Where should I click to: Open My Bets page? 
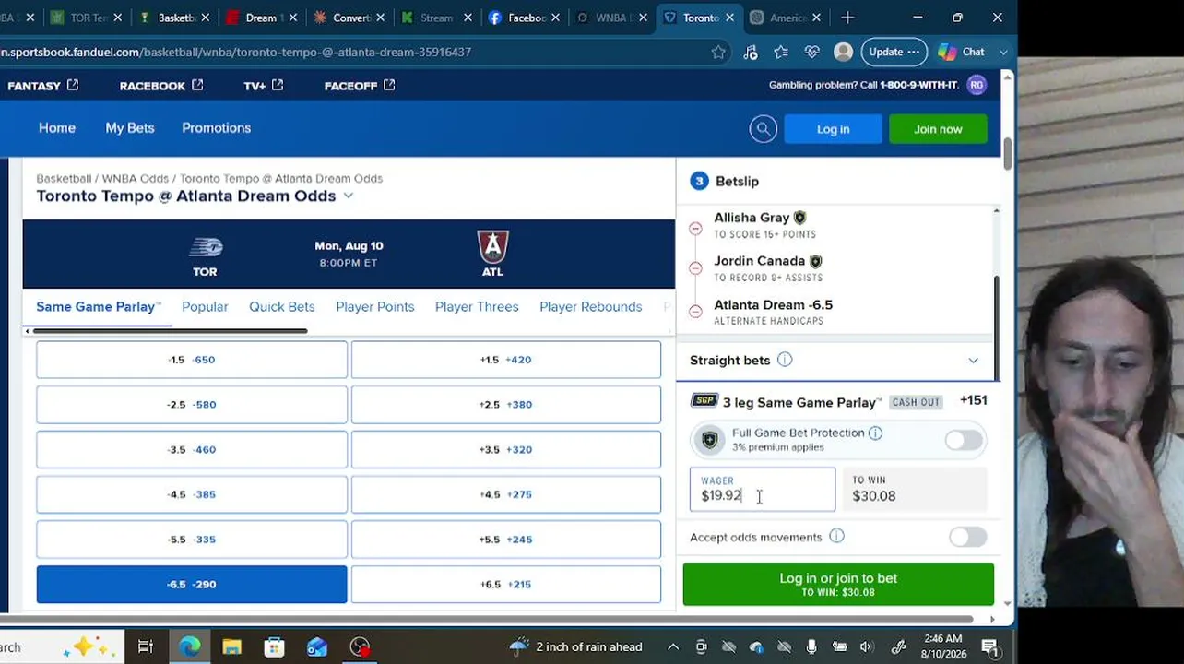(130, 128)
